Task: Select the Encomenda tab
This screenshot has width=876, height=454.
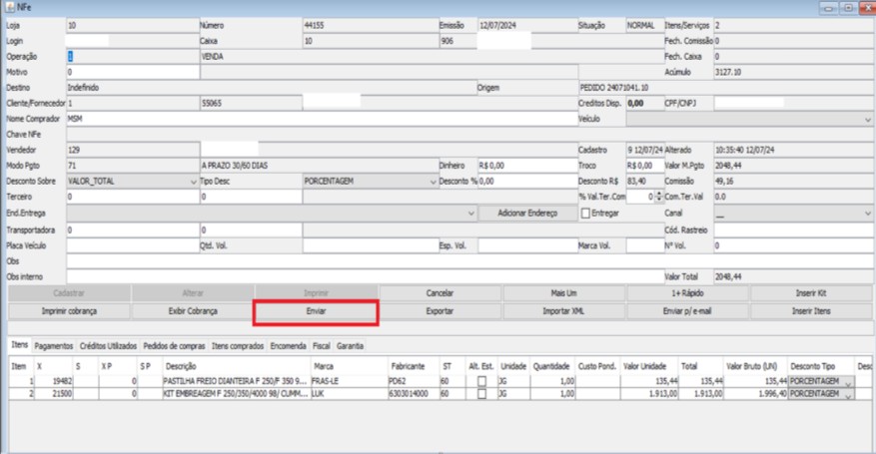Action: 289,346
